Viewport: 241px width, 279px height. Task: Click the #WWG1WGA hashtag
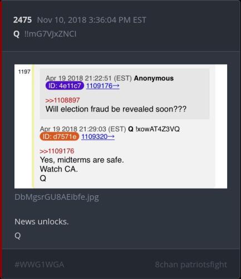pyautogui.click(x=40, y=264)
